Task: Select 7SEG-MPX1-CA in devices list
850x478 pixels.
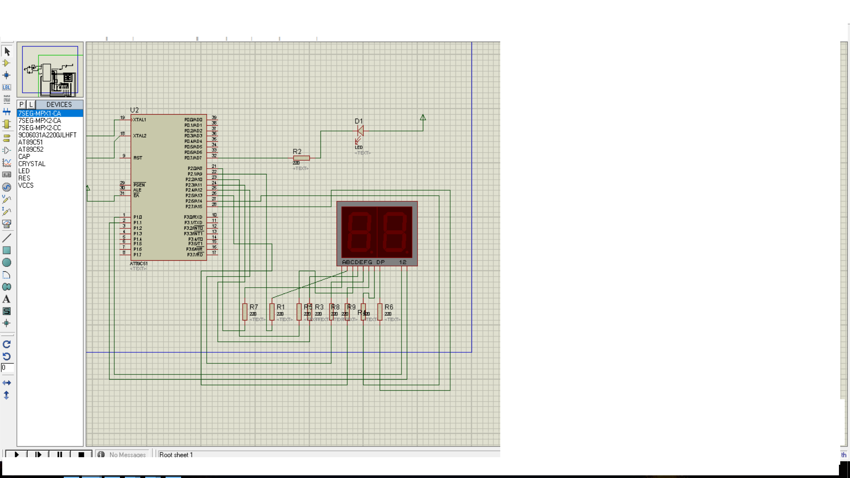Action: [50, 113]
